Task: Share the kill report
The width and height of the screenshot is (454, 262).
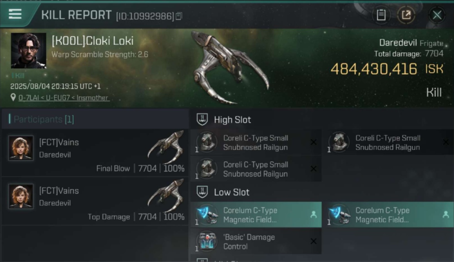Action: [x=406, y=15]
